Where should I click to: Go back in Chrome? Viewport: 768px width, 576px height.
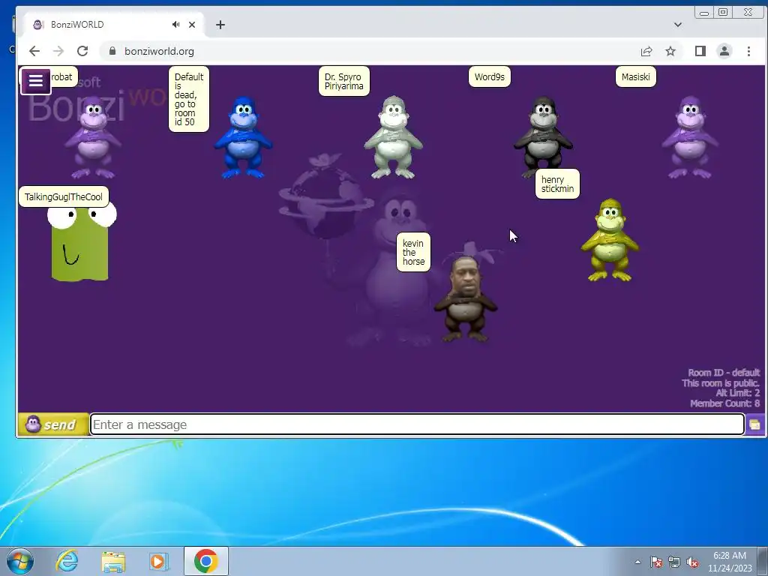click(x=34, y=51)
